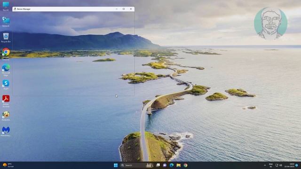Open Google Chrome from the taskbar
This screenshot has height=169, width=301.
pos(185,165)
